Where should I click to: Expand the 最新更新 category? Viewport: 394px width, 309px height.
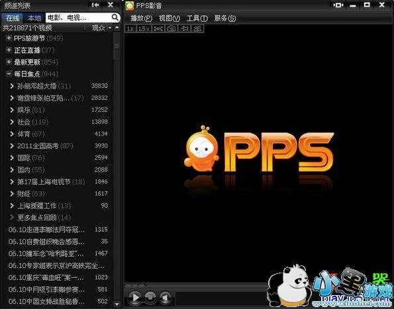tap(9, 62)
